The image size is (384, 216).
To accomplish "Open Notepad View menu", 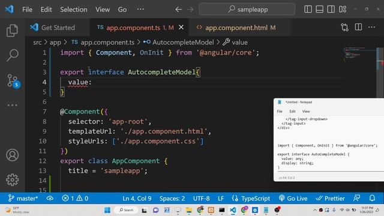I will click(306, 112).
